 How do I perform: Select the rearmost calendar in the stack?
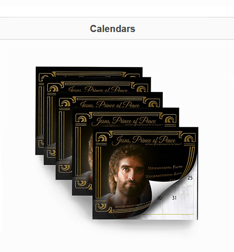click(89, 72)
